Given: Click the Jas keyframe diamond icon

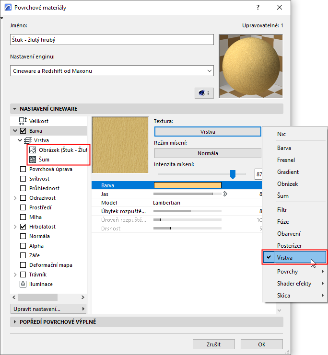Looking at the screenshot, I should [x=225, y=194].
